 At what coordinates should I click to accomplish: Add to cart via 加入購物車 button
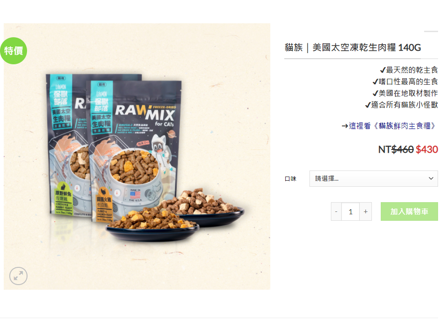point(409,211)
